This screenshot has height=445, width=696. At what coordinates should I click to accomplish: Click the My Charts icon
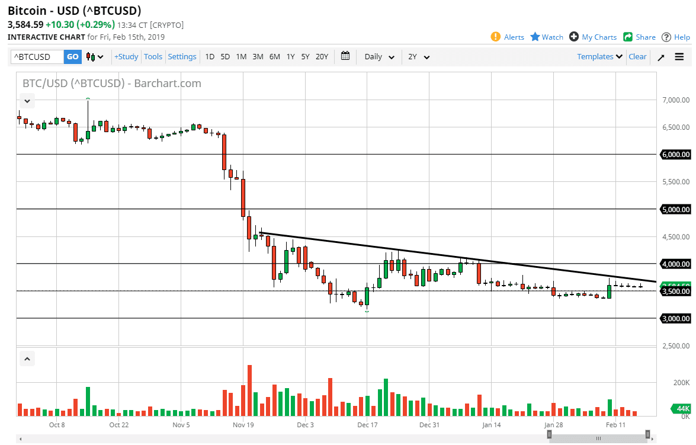[573, 37]
